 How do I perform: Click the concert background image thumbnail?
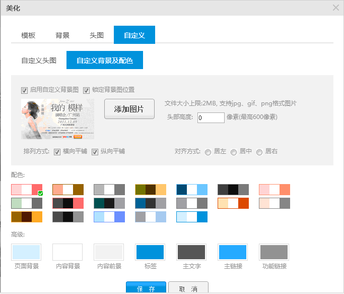(x=57, y=119)
